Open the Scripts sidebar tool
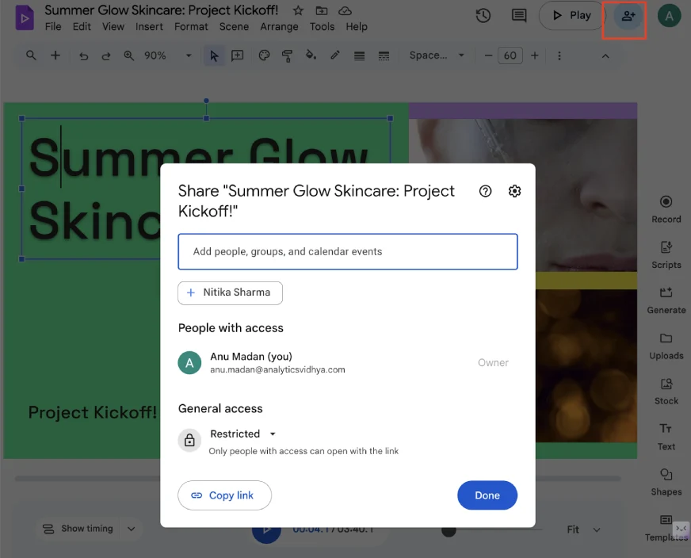Image resolution: width=691 pixels, height=558 pixels. [666, 254]
